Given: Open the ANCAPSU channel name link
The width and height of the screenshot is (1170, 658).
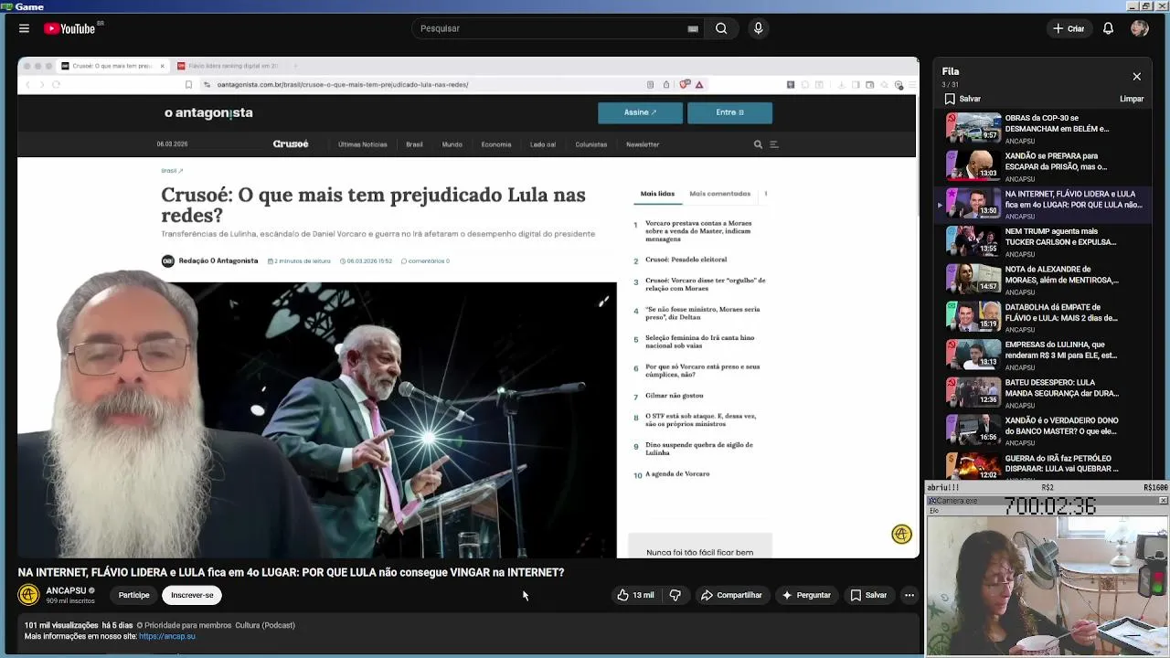Looking at the screenshot, I should (66, 590).
